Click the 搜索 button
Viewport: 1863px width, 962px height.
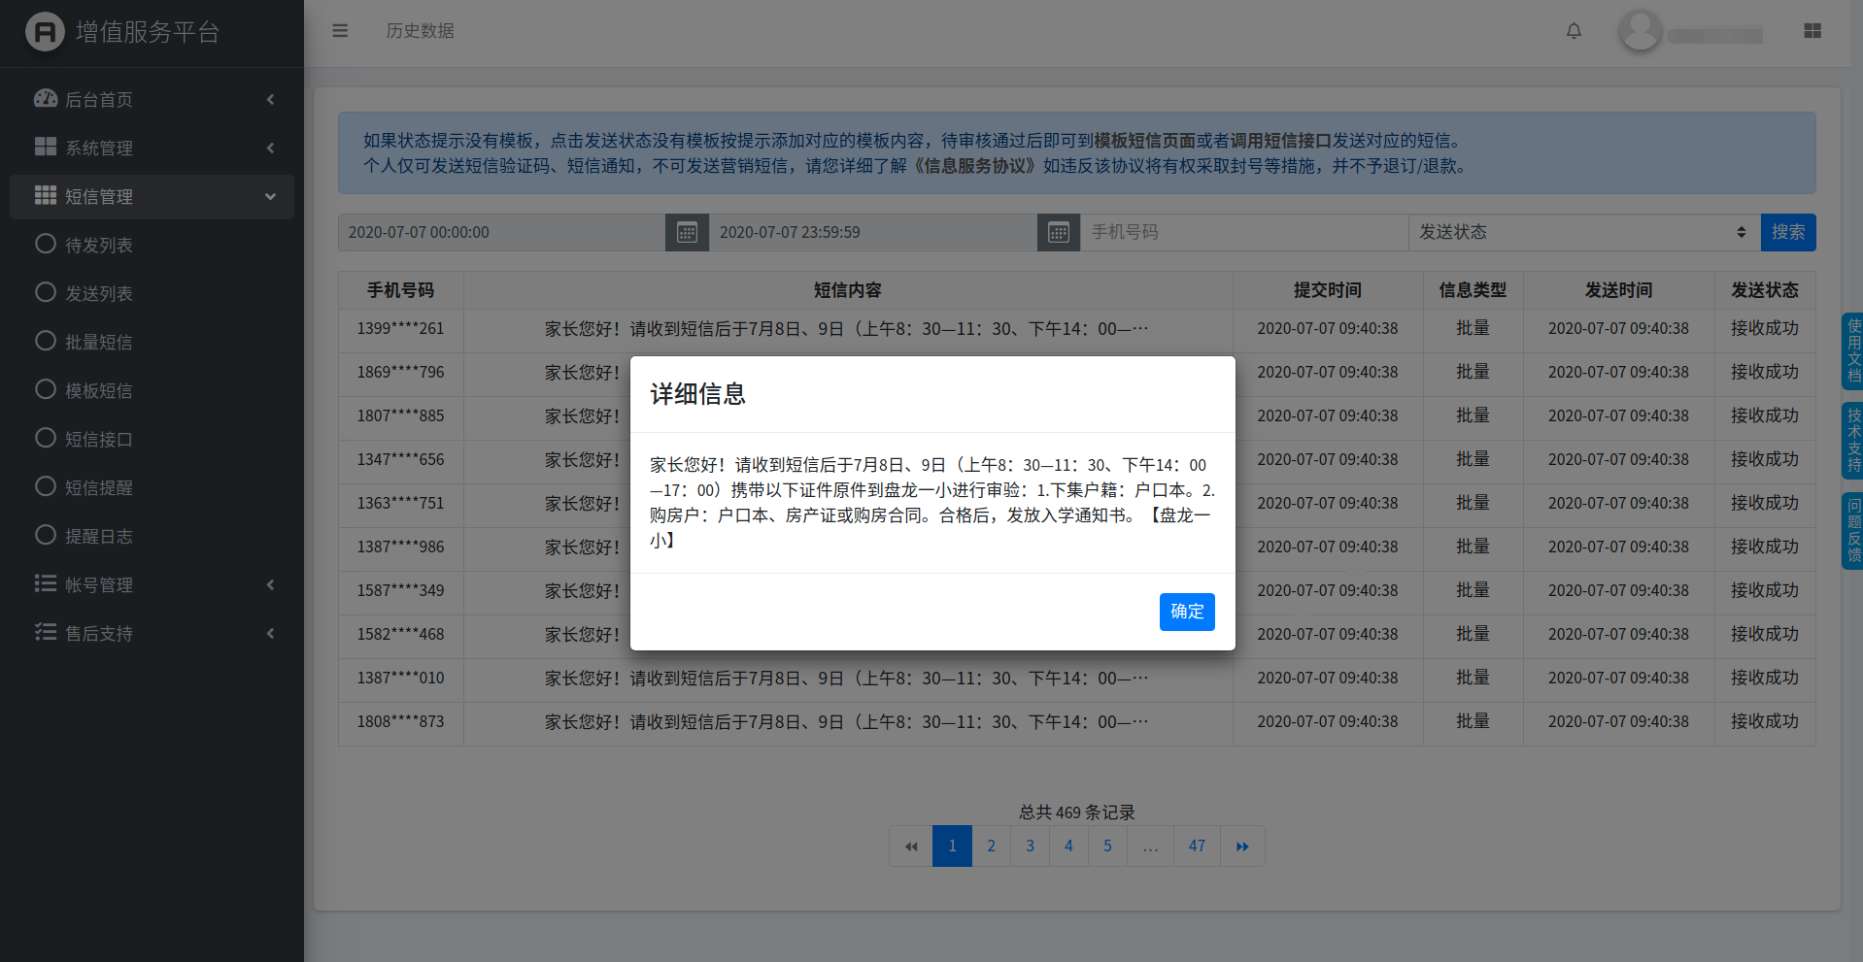[x=1787, y=233]
